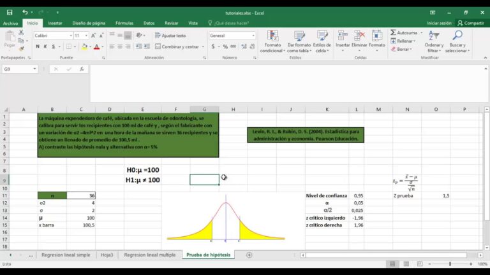Apply accounting currency format ($)
490x275 pixels.
(x=213, y=46)
